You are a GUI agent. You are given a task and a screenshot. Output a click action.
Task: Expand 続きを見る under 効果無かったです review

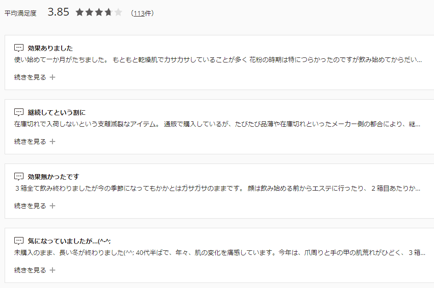coord(35,206)
